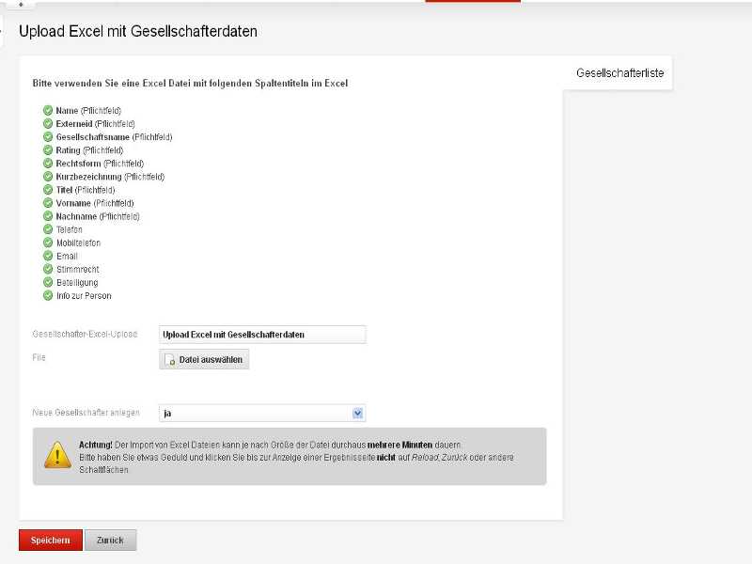Click the 'Rating (Pflichtfeld)' text
This screenshot has width=752, height=564.
click(89, 150)
